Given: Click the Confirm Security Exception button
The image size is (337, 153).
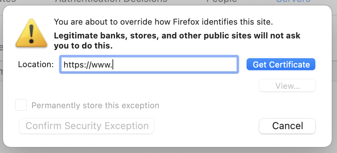Looking at the screenshot, I should click(x=87, y=126).
